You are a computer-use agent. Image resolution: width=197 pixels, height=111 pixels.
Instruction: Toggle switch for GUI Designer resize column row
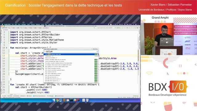click(x=96, y=65)
